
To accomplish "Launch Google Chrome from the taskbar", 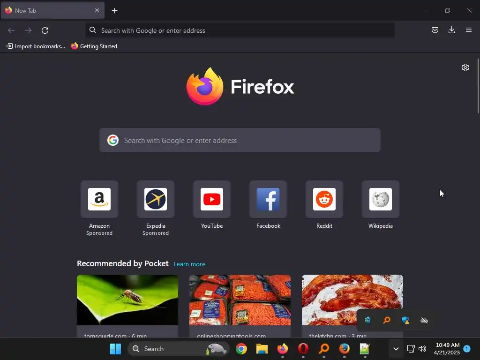I will pyautogui.click(x=241, y=349).
